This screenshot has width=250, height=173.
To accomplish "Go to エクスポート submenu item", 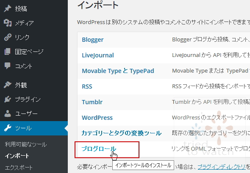I will point(19,168).
